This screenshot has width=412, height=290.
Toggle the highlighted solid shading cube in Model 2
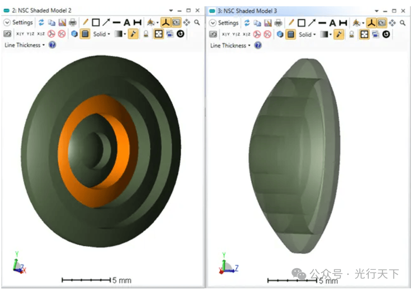(85, 34)
